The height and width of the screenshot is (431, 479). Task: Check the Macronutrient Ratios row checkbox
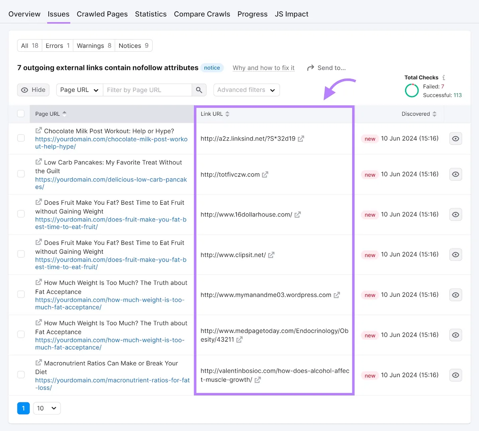(21, 375)
